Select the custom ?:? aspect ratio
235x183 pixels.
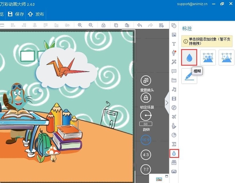point(146,170)
